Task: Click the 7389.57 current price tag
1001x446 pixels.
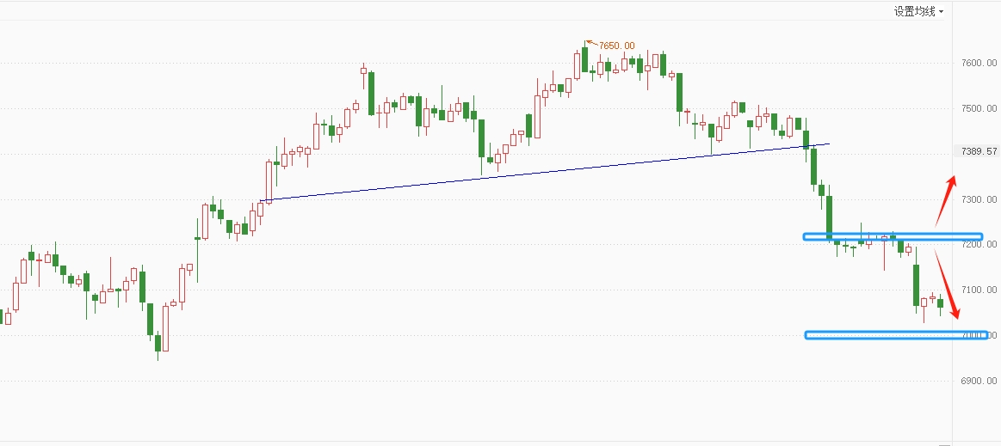Action: 975,151
